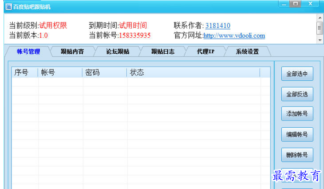
Task: Click the version value 1.0
Action: pyautogui.click(x=44, y=36)
